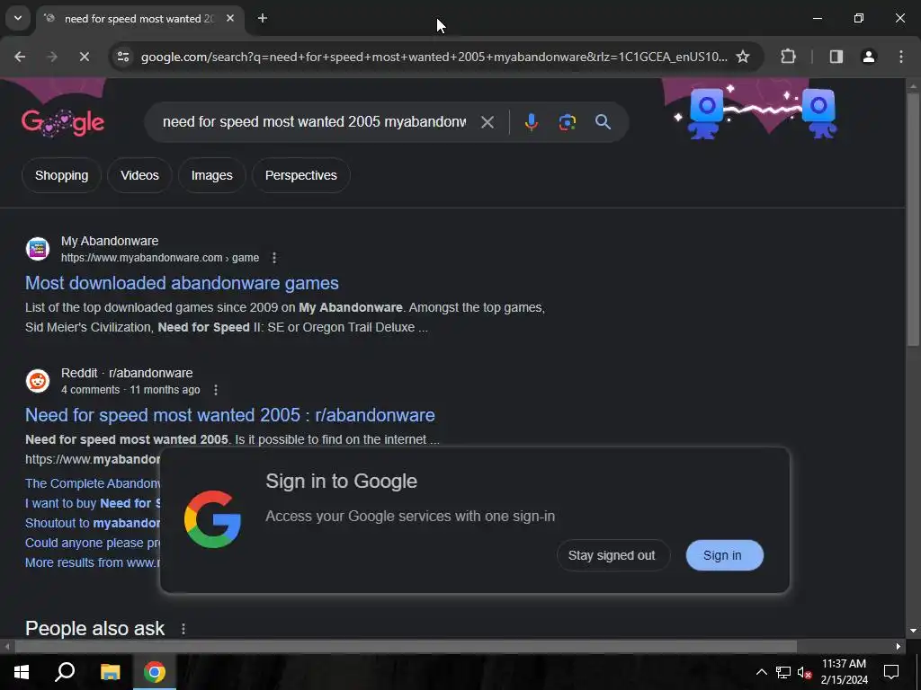Screen dimensions: 921x690
Task: Click the scroll down arrow
Action: coord(913,631)
